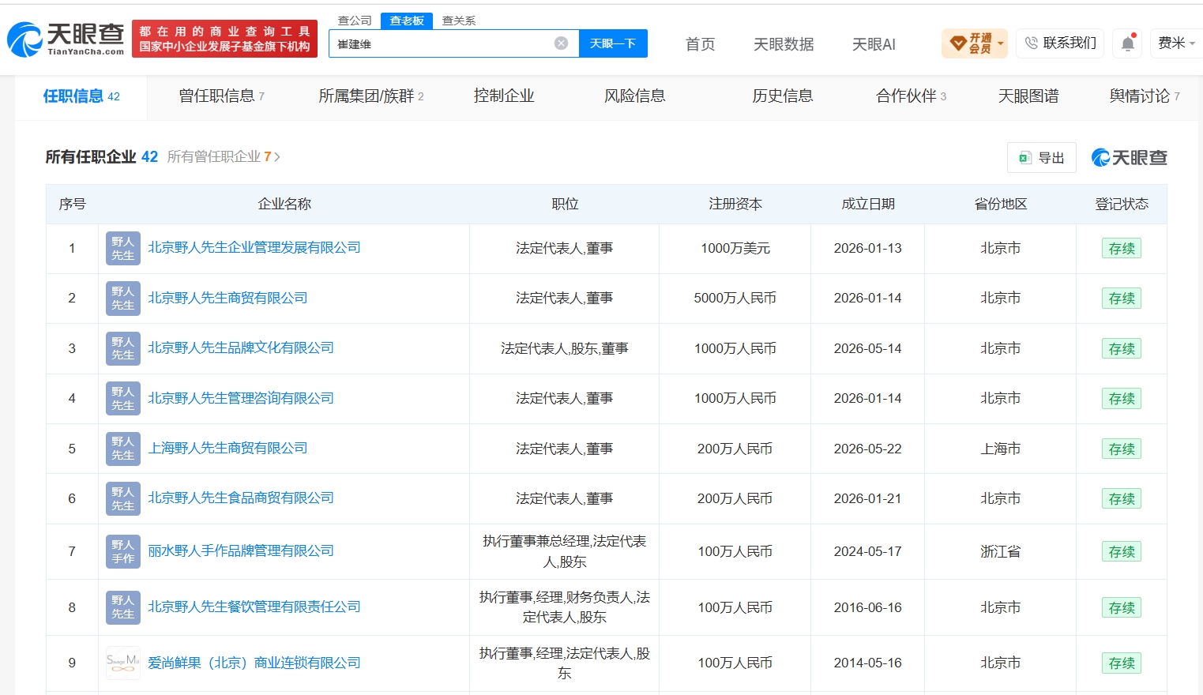Open 天眼数据 in the top navigation
This screenshot has width=1203, height=695.
(784, 44)
